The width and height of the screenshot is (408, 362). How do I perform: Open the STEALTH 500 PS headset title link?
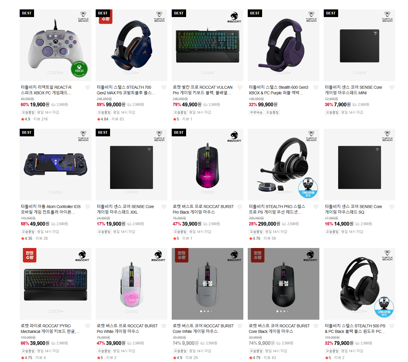(355, 329)
